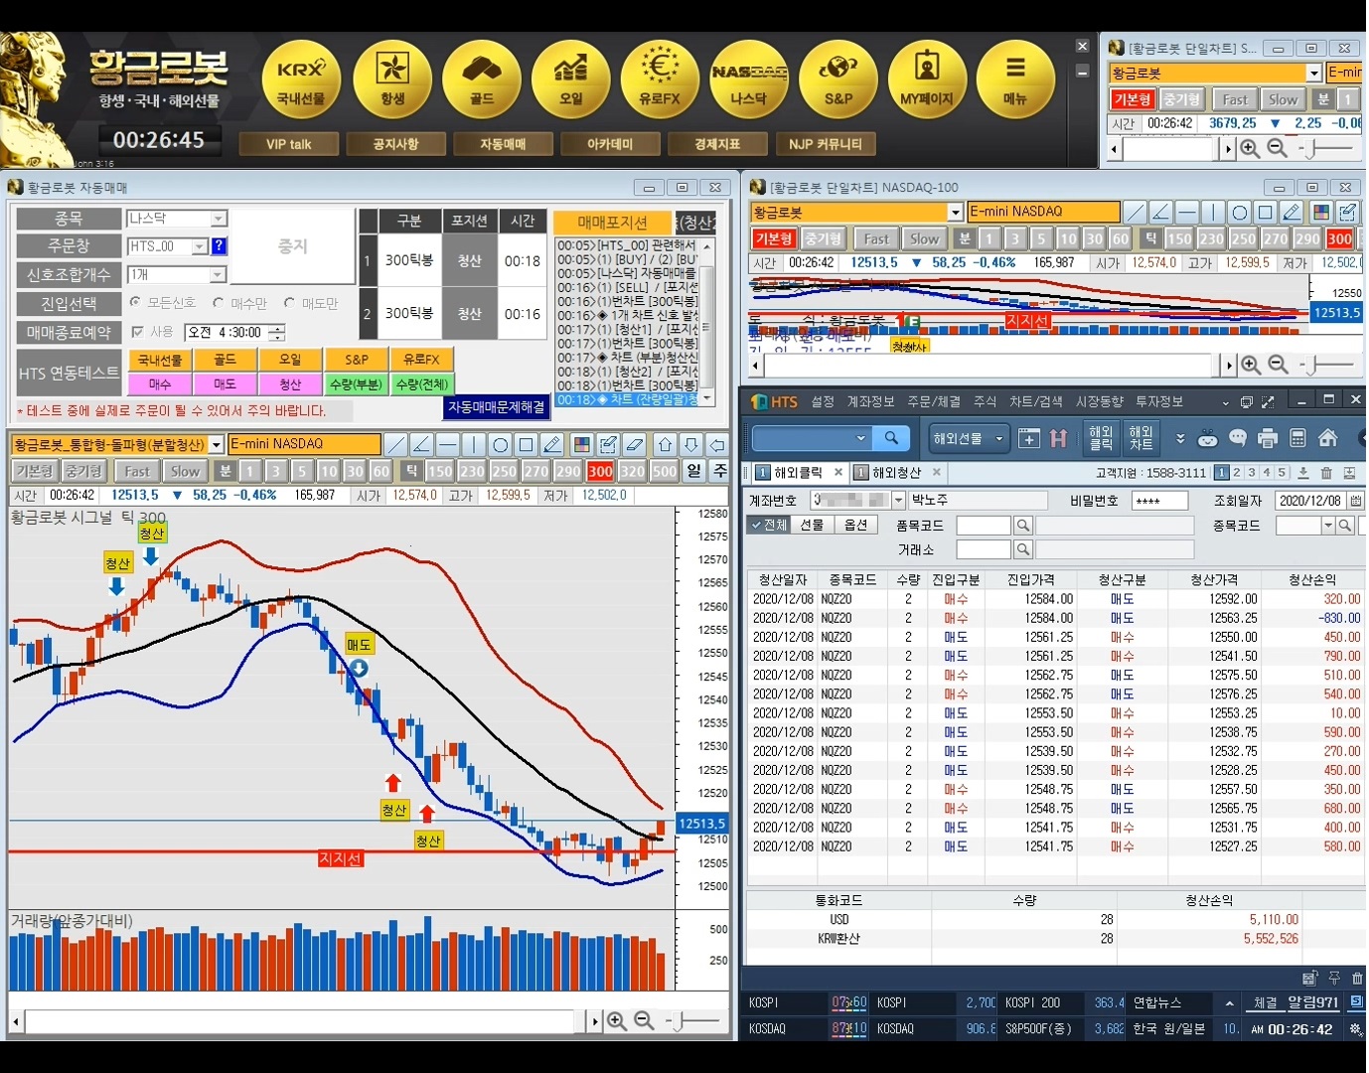Select eraser tool in main chart toolbar
The height and width of the screenshot is (1073, 1369).
[635, 444]
